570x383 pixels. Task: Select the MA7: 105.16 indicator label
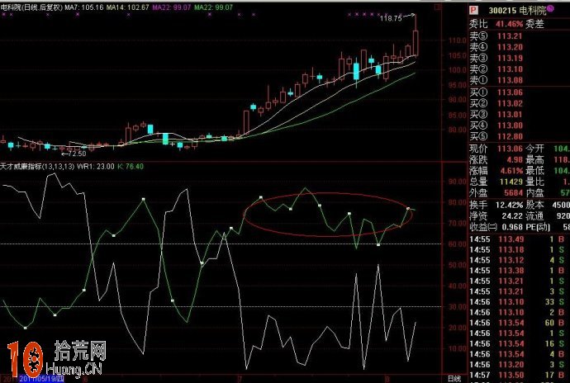[x=84, y=7]
